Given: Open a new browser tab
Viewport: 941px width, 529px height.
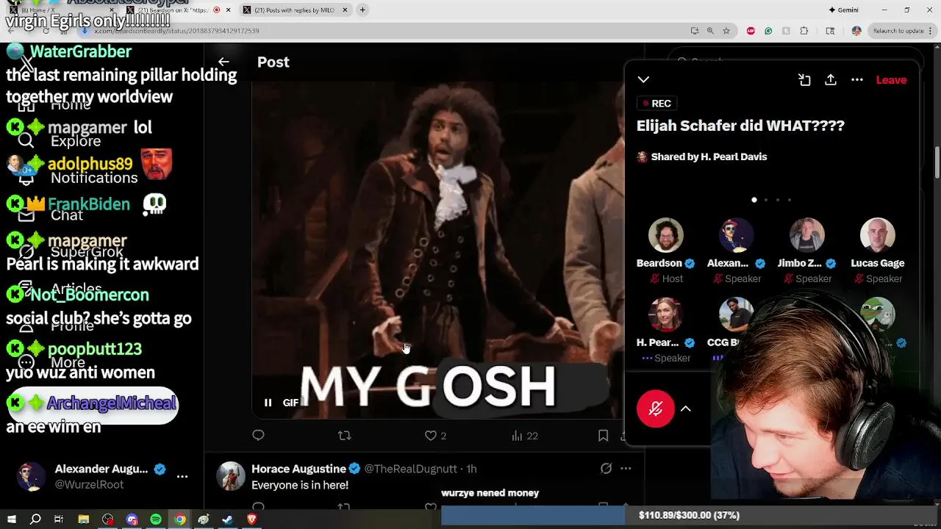Looking at the screenshot, I should 362,10.
